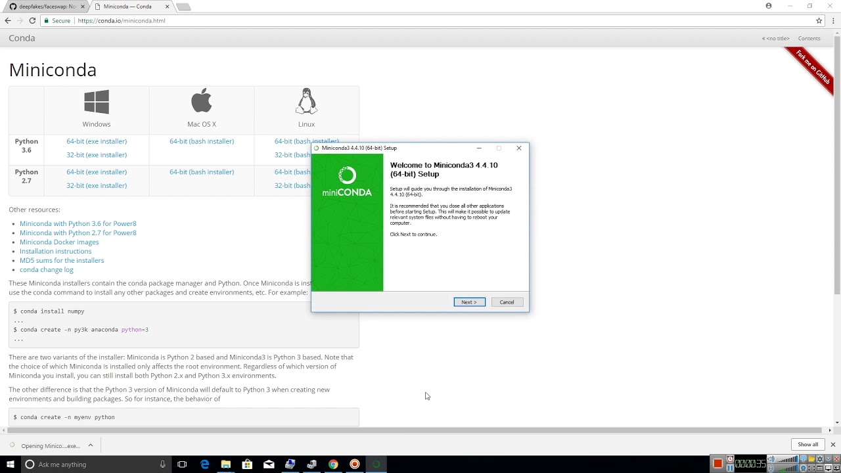Open the Mail app taskbar icon
Image resolution: width=841 pixels, height=473 pixels.
(269, 464)
